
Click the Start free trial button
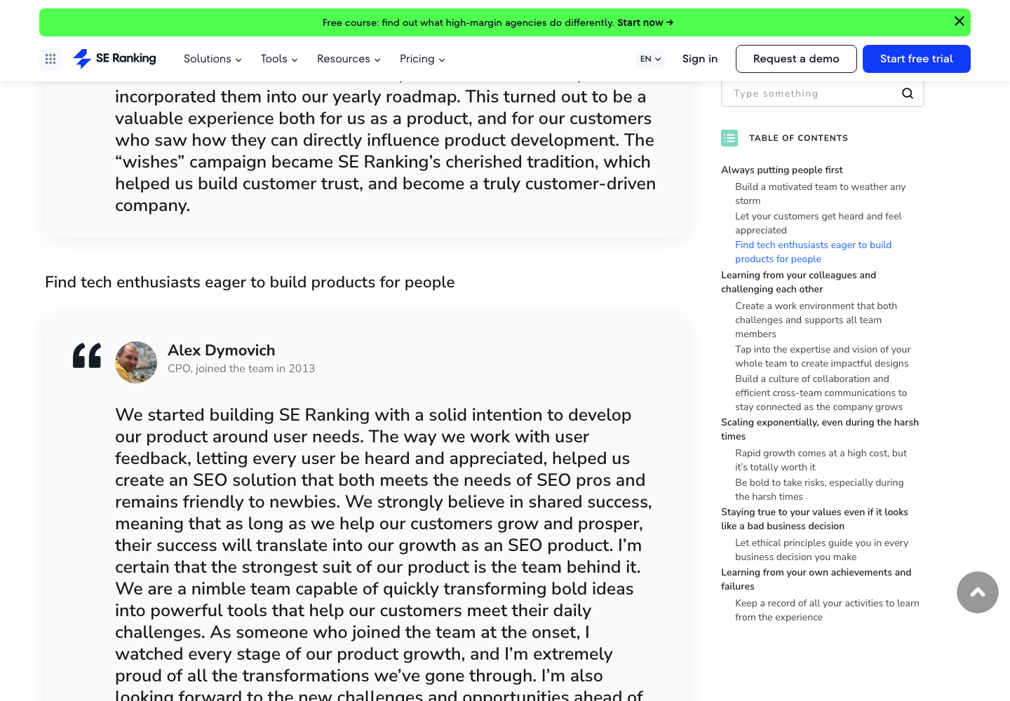[x=917, y=59]
